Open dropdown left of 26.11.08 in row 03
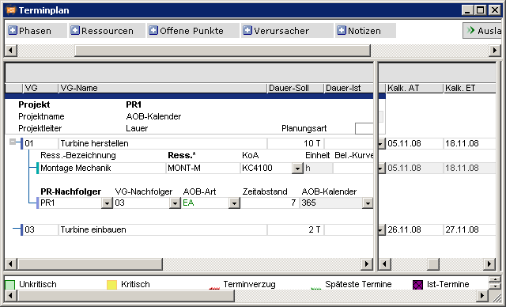 (x=381, y=229)
